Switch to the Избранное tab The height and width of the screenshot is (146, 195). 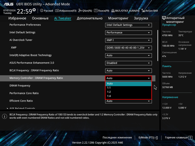click(x=17, y=18)
